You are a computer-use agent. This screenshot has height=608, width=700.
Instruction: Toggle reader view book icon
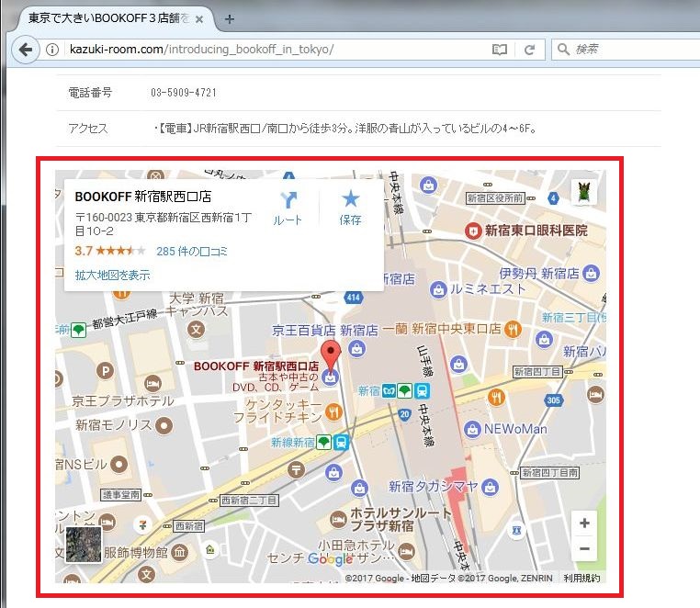click(x=499, y=49)
